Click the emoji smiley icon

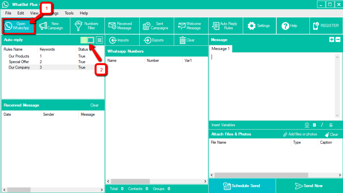click(306, 125)
